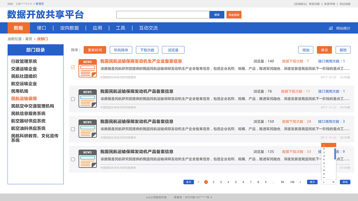358x201 pixels.
Task: Click the orange 高级搜索 button
Action: tap(234, 15)
